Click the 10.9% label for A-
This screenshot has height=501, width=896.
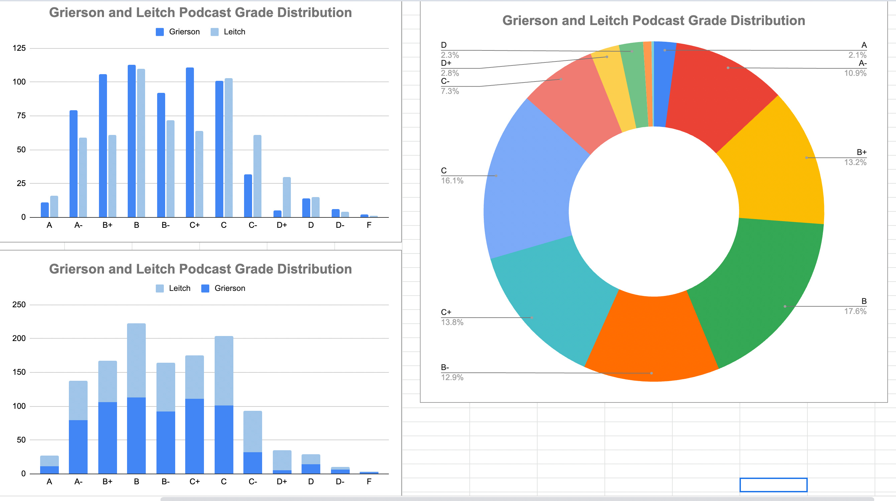pos(855,73)
